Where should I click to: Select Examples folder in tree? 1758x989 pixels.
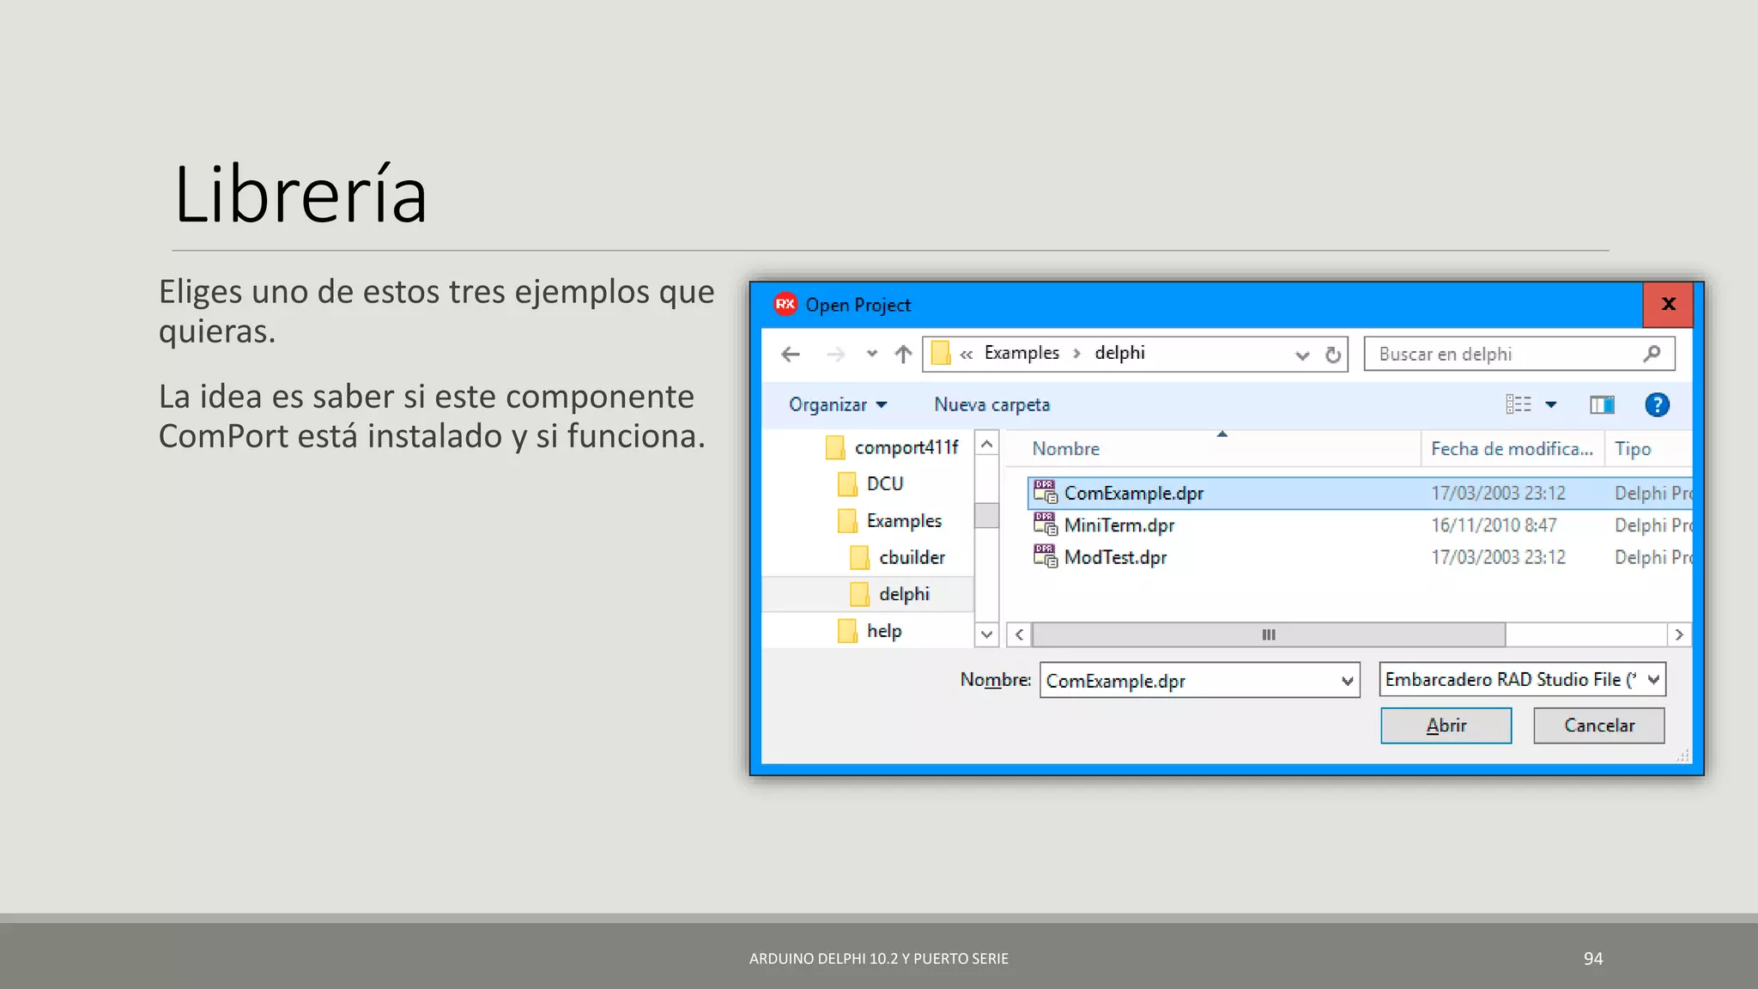(x=889, y=521)
